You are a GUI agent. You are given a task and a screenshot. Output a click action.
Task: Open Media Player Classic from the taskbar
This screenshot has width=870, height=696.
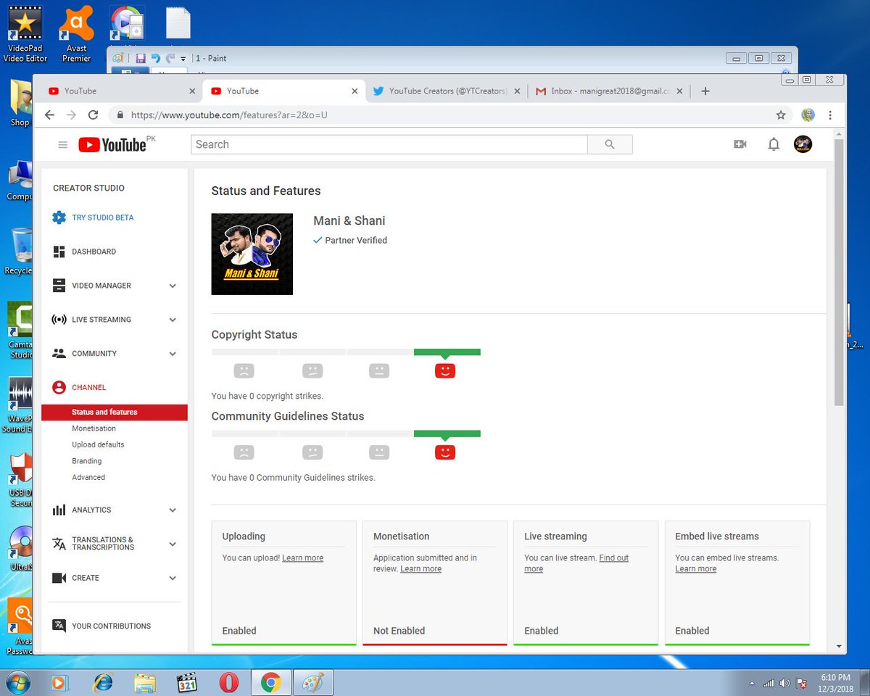coord(186,682)
